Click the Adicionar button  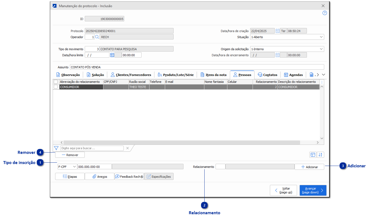point(309,167)
